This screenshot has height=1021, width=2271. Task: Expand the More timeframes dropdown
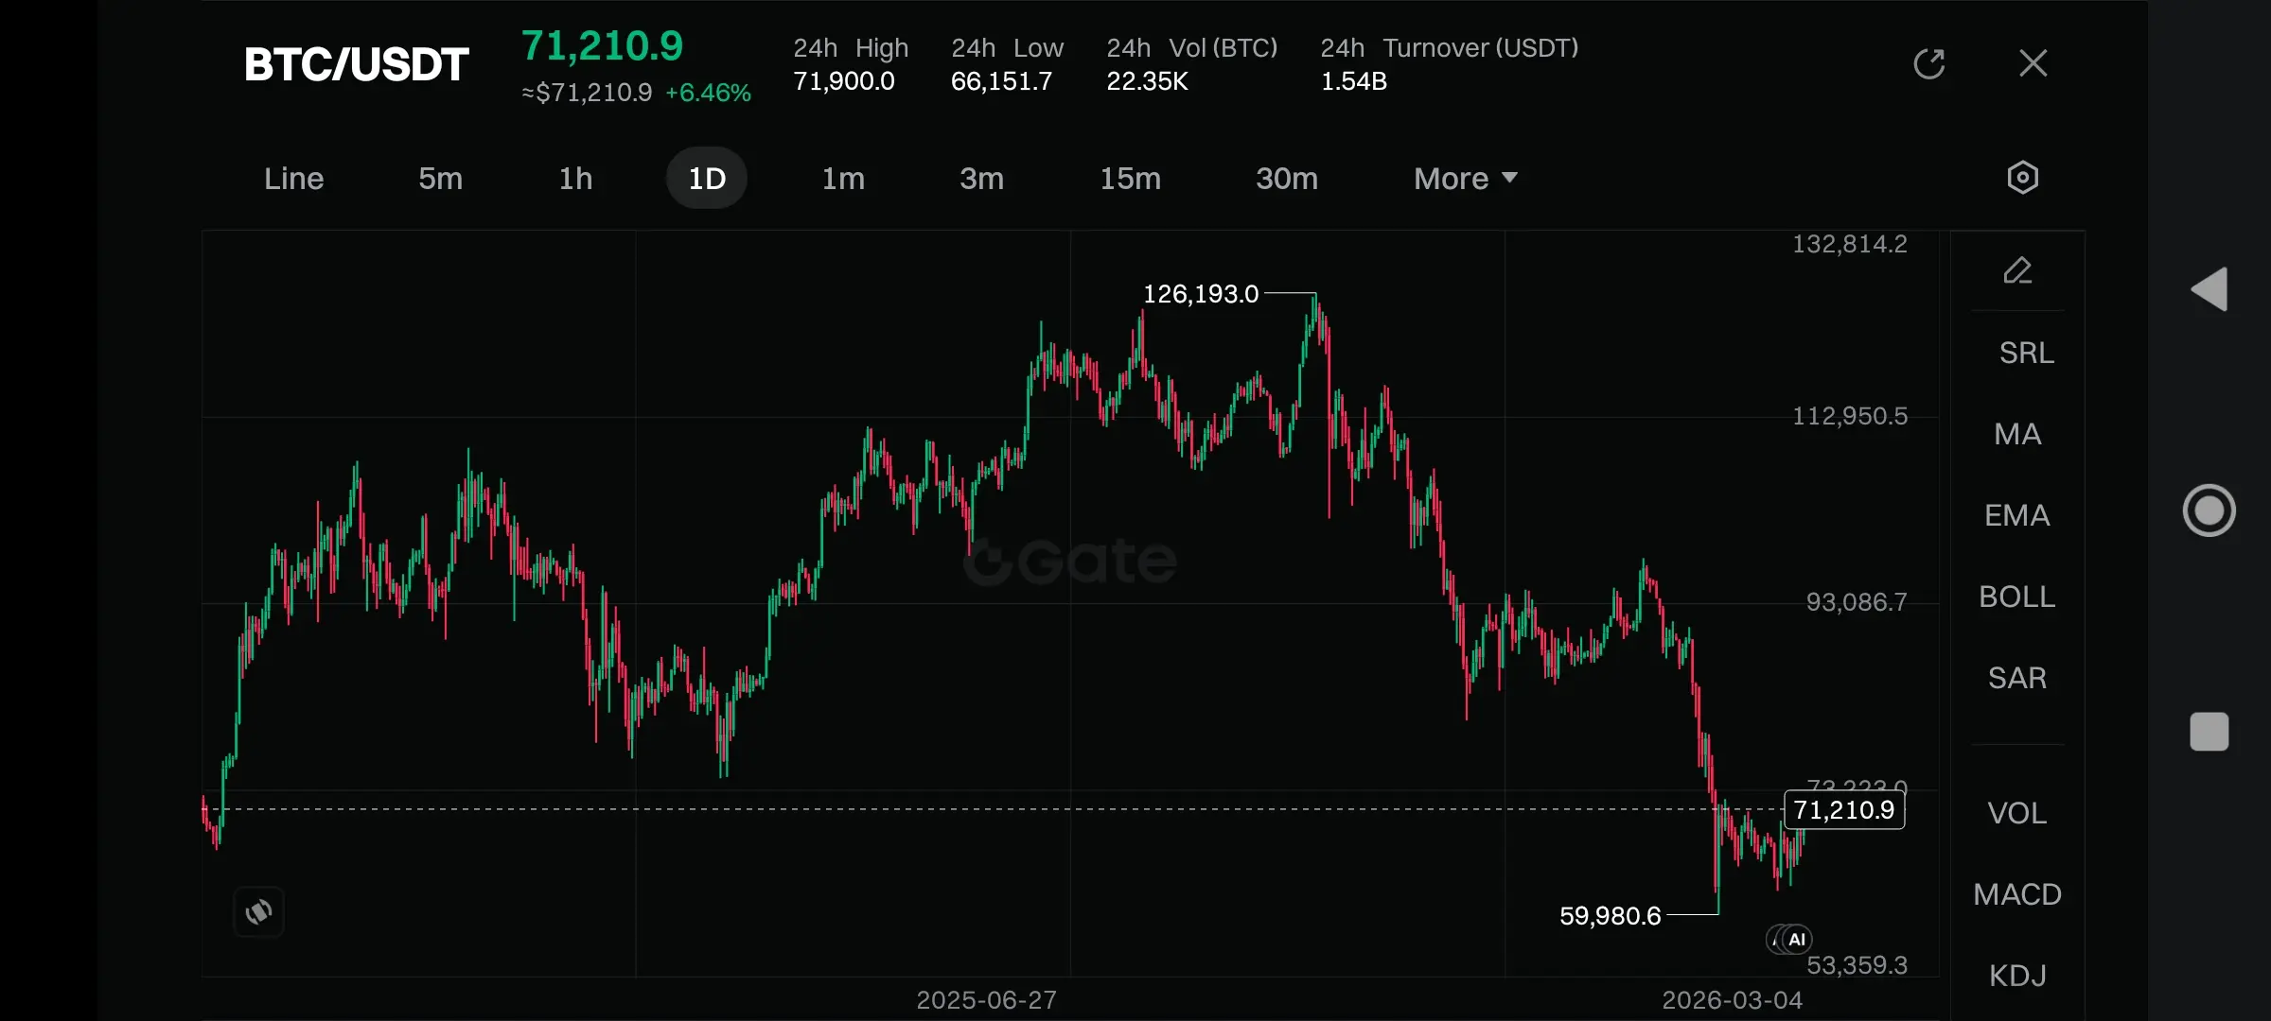(1465, 179)
